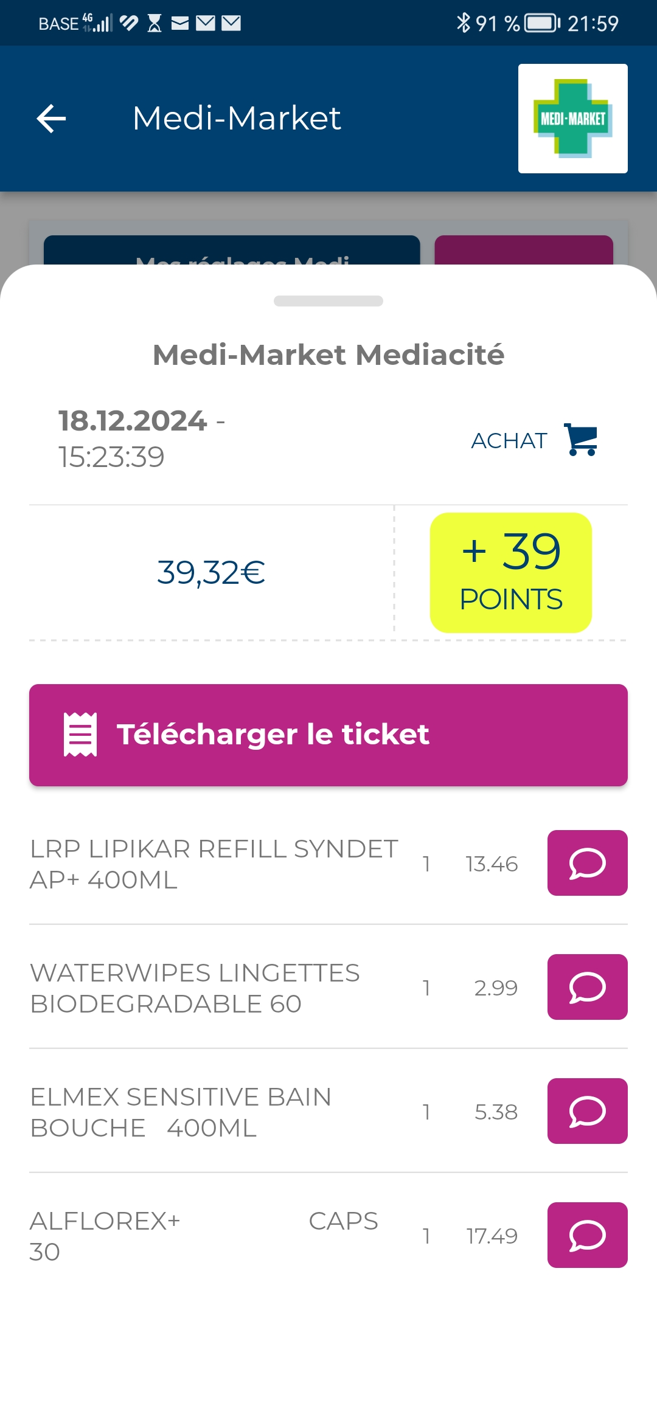This screenshot has width=657, height=1423.
Task: Open the Medi-Market logo thumbnail
Action: point(572,119)
